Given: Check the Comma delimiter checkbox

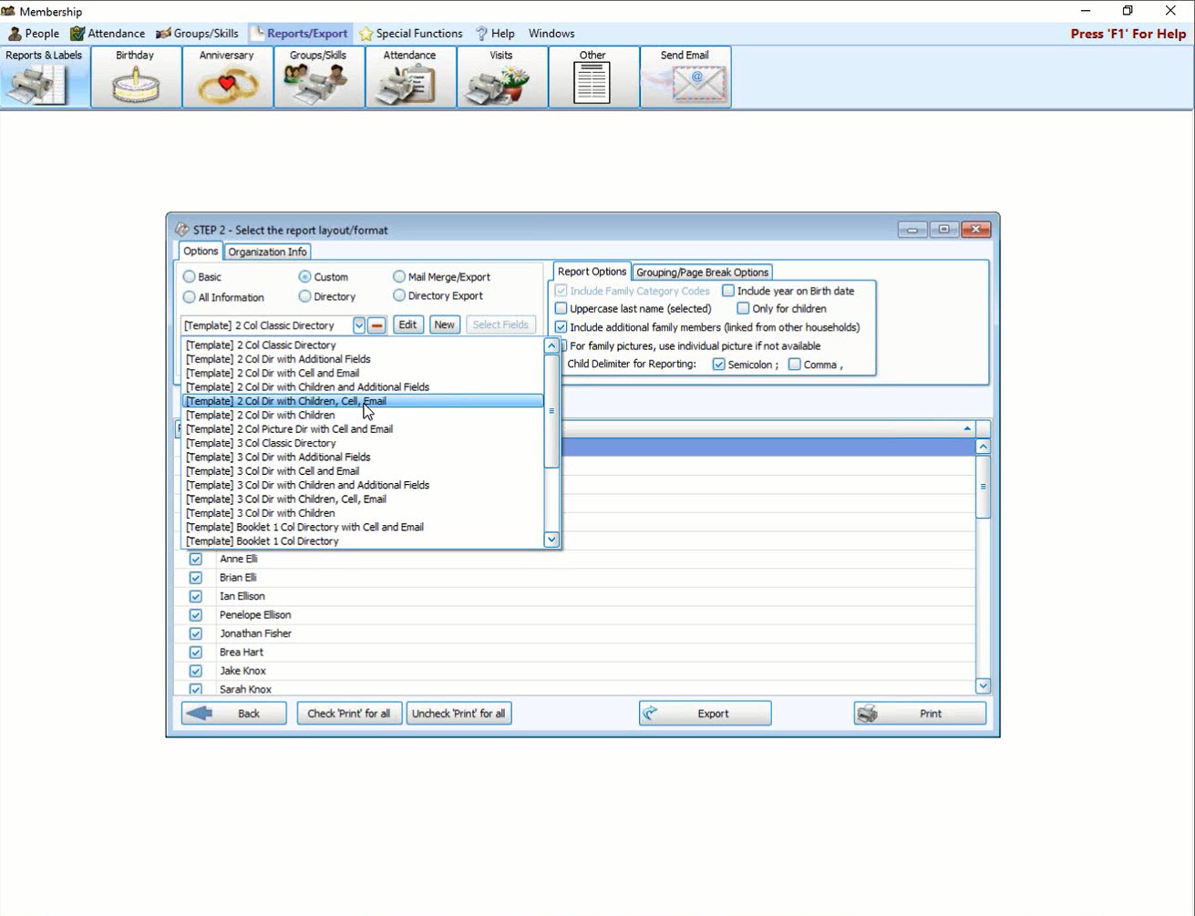Looking at the screenshot, I should (795, 365).
